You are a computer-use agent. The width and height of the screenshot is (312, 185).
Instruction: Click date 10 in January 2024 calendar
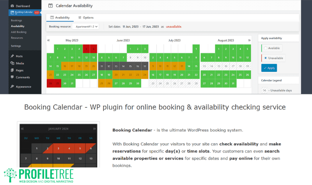58,158
